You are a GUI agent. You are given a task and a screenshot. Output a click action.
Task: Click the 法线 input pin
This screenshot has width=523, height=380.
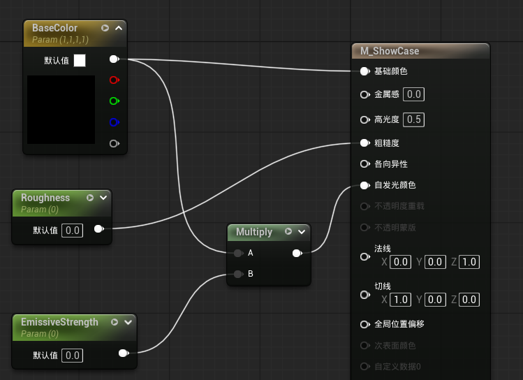(365, 256)
